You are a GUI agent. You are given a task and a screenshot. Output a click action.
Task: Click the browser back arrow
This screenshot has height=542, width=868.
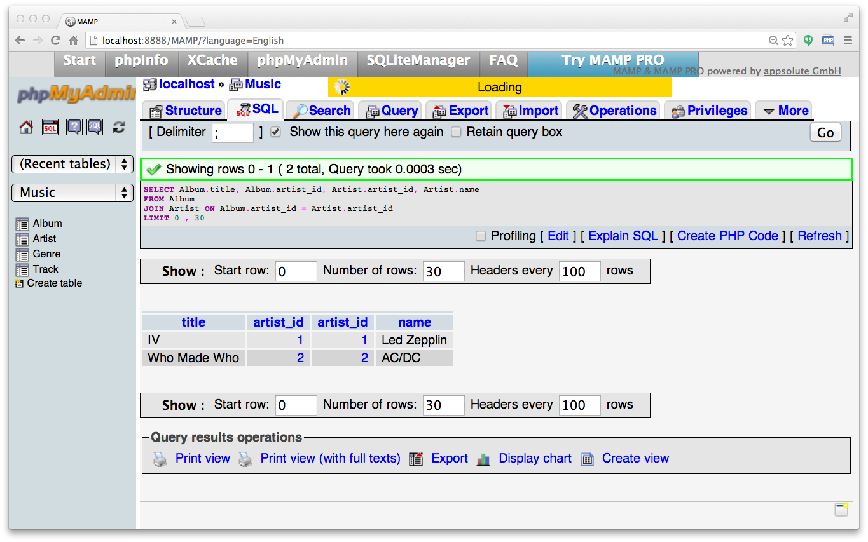coord(20,40)
